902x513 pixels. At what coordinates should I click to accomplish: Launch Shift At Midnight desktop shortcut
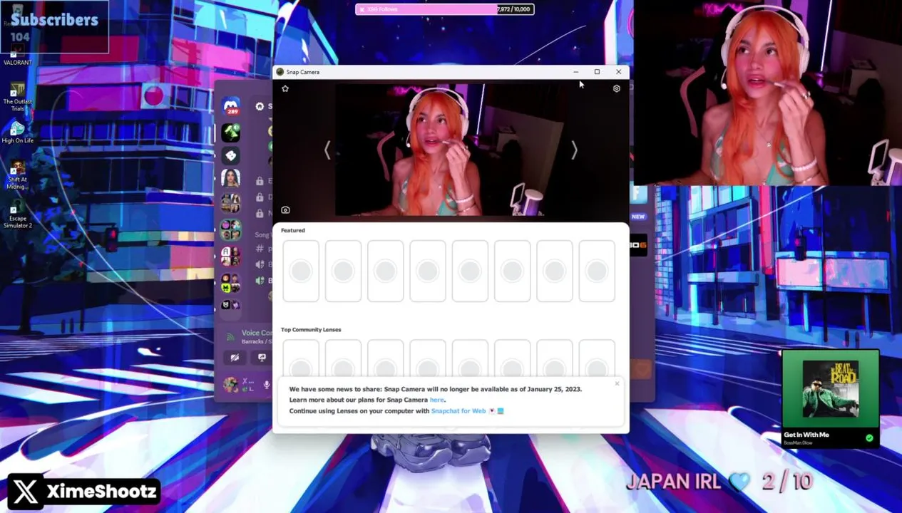[17, 176]
